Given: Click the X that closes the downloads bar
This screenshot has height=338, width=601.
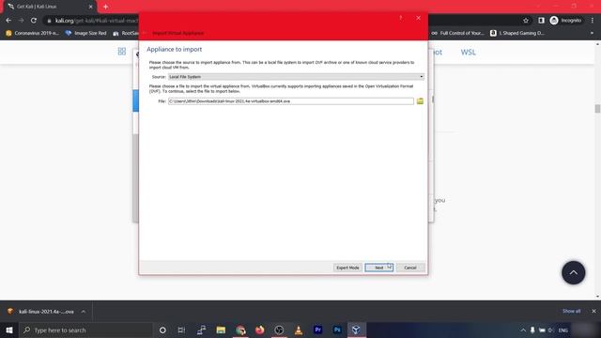Looking at the screenshot, I should pos(593,311).
